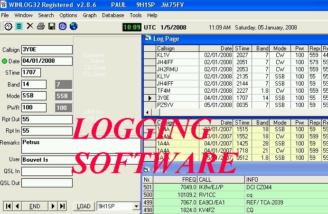Click the Mode column header in Log Page

click(280, 49)
